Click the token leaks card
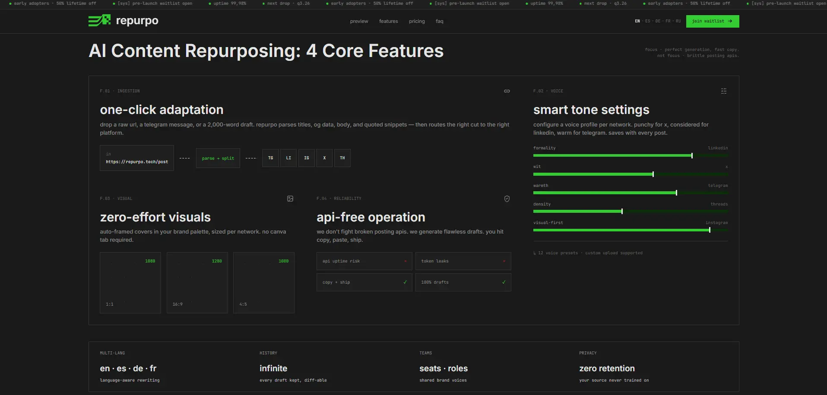 [463, 261]
